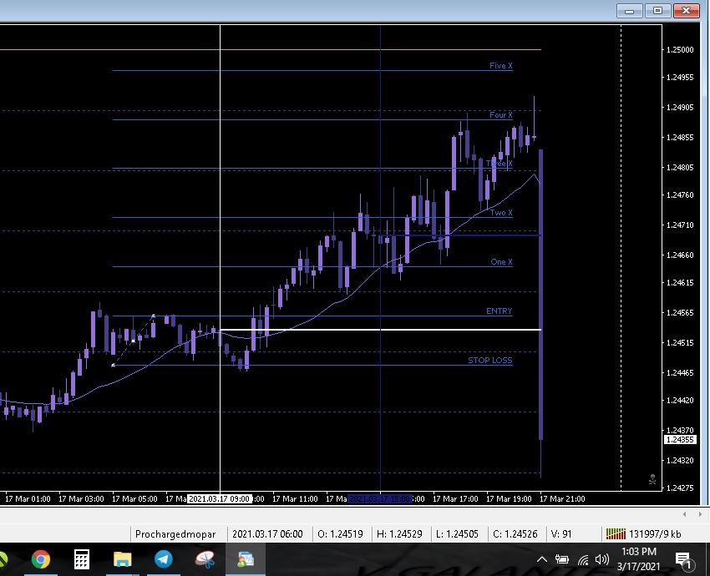Click the 2021.03.17 06:00 status bar time
Screen dimensions: 710x576
267,534
